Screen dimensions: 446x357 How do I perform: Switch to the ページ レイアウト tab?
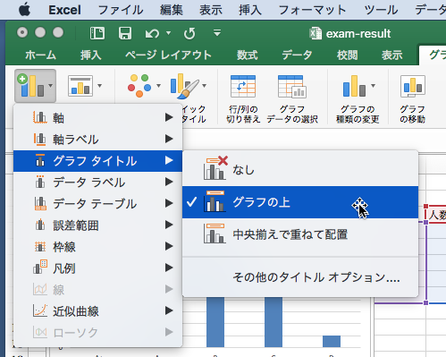point(168,55)
